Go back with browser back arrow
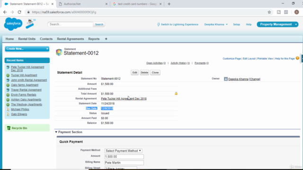 click(x=5, y=12)
